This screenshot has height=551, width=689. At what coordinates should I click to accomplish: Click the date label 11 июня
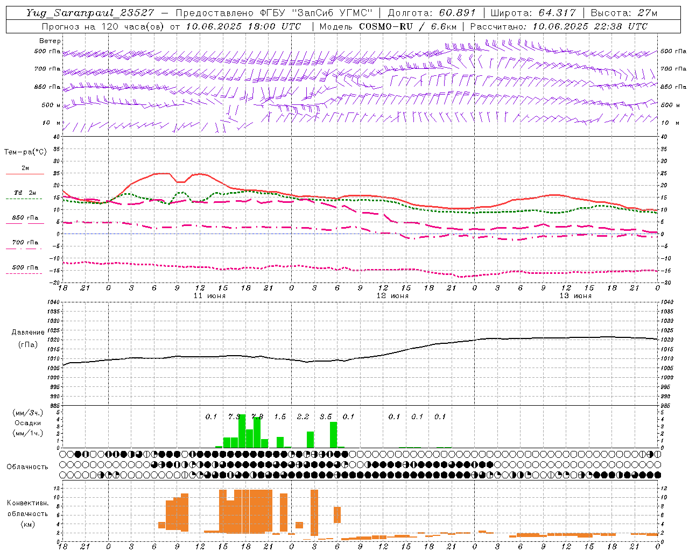coord(209,296)
